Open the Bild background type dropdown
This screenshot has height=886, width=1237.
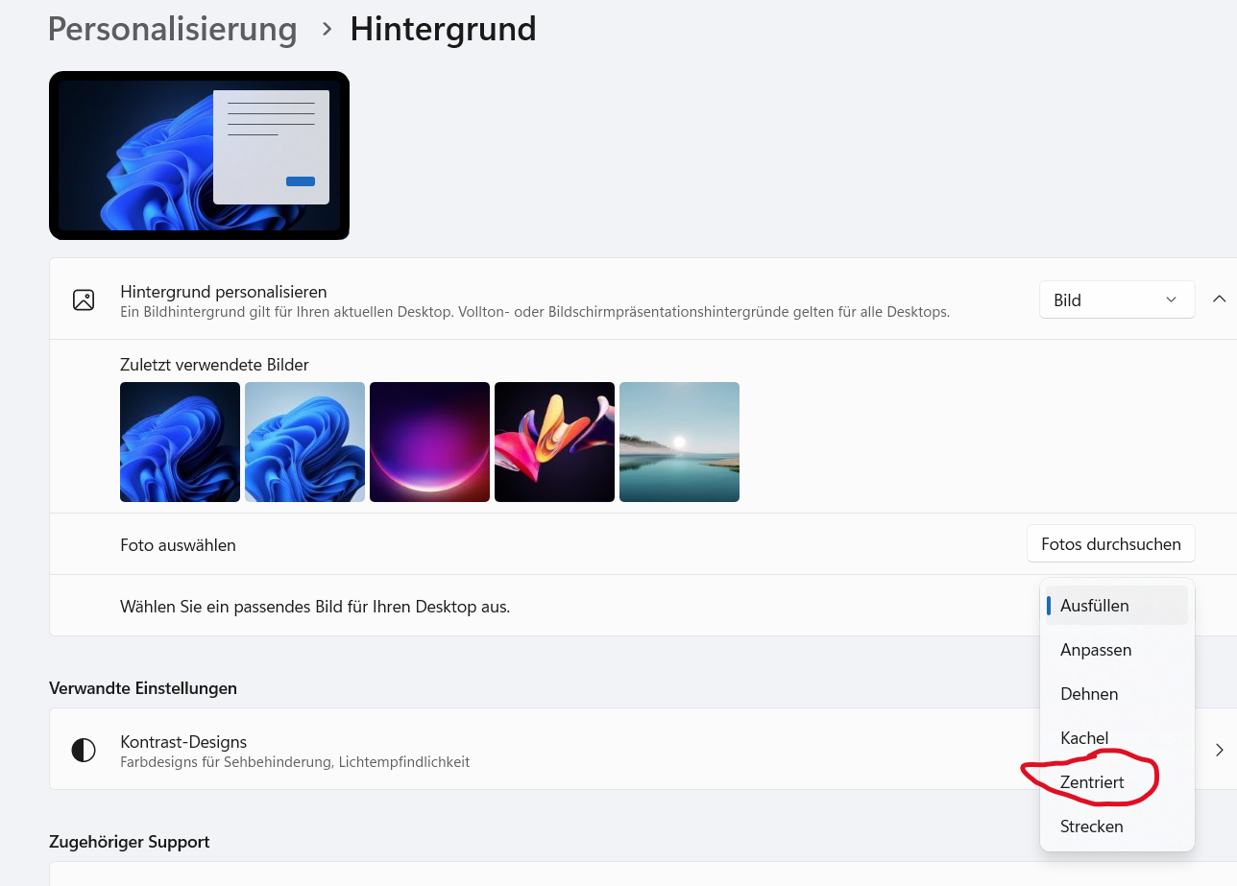1117,299
